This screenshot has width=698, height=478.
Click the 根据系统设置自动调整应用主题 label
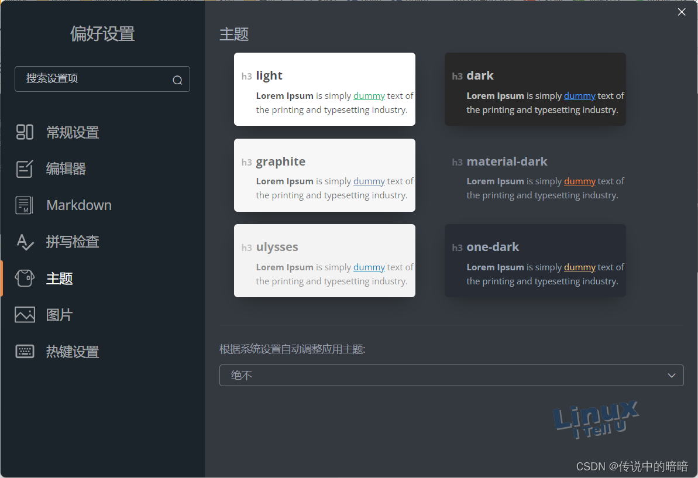pyautogui.click(x=292, y=349)
